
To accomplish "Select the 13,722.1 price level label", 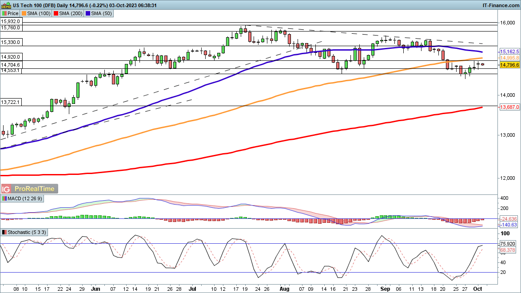I will point(10,102).
